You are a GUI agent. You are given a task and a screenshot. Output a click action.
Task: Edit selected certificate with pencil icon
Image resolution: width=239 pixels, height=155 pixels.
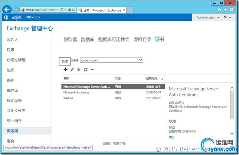point(72,69)
